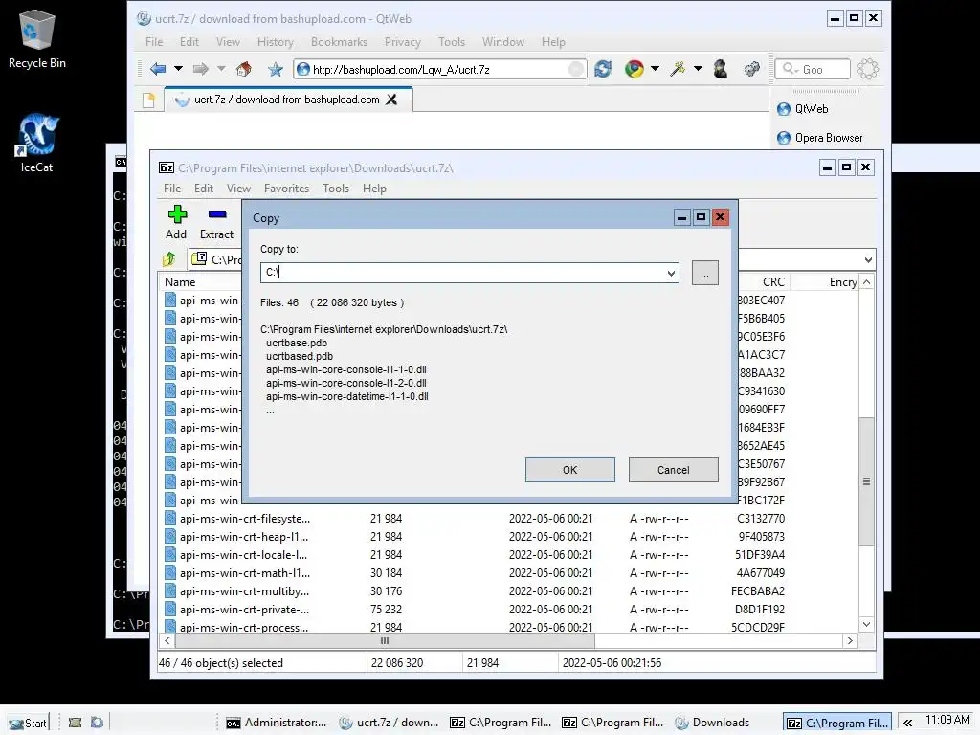The image size is (980, 735).
Task: Click the gear icon next to search box
Action: (x=868, y=69)
